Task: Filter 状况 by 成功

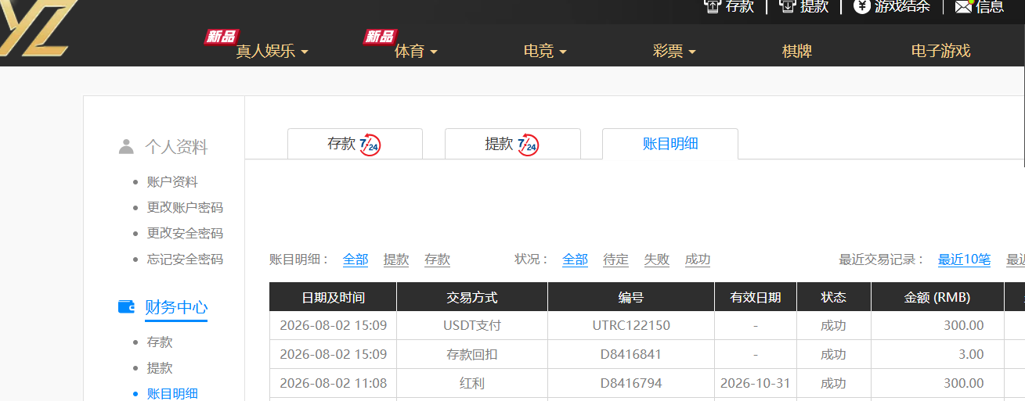Action: coord(697,260)
